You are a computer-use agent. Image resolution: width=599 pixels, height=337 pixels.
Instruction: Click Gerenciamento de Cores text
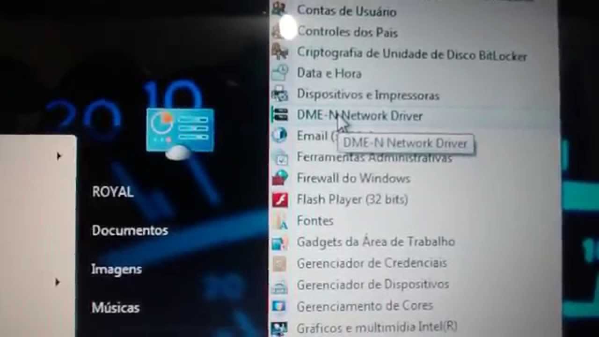coord(365,306)
